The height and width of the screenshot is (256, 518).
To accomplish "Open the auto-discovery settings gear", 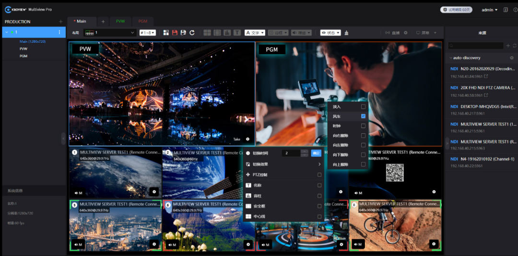I will 512,58.
